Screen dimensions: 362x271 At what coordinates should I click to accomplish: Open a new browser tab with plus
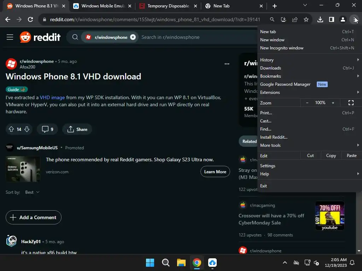click(x=274, y=6)
